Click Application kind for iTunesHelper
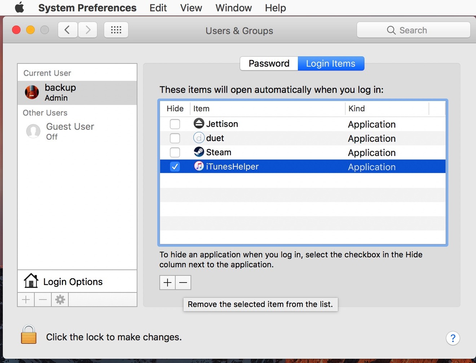476x363 pixels. [372, 167]
